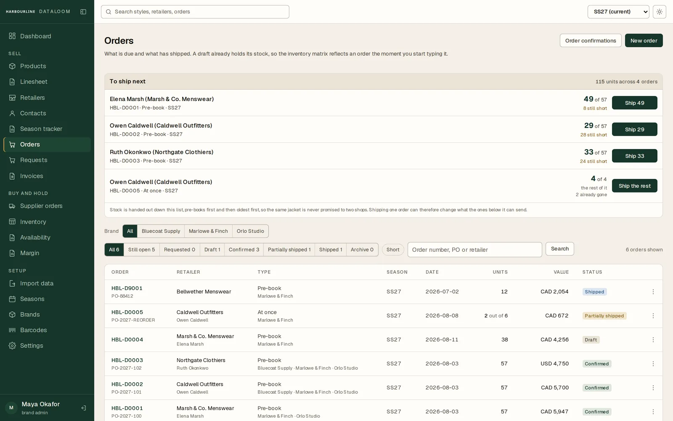The width and height of the screenshot is (673, 421).
Task: Switch to Still open 5 tab
Action: pos(141,250)
